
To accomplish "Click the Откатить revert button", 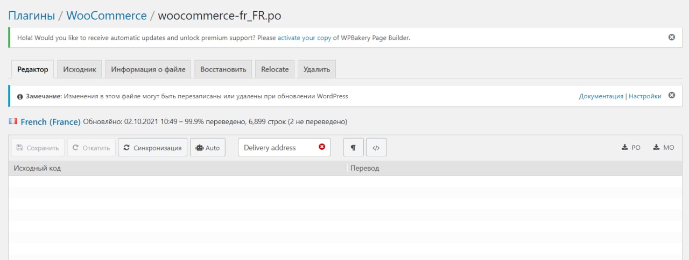I will 92,147.
